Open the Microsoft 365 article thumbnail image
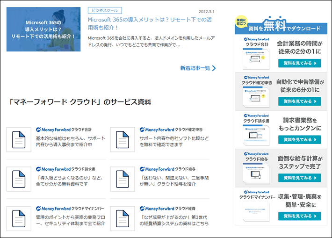This screenshot has width=332, height=238. click(43, 29)
